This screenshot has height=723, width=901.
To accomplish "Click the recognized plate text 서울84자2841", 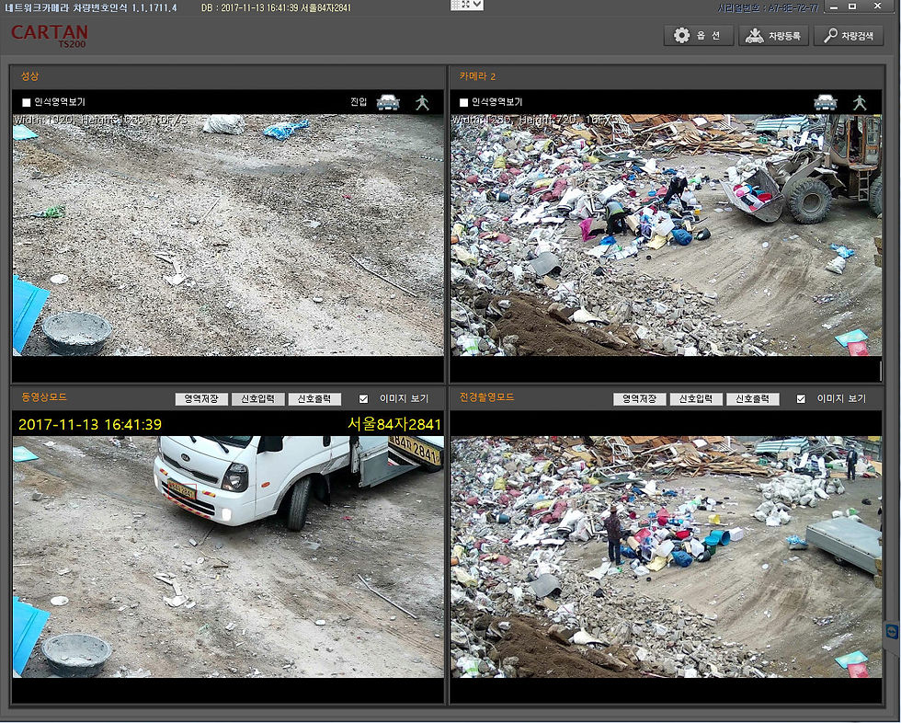I will pyautogui.click(x=394, y=424).
